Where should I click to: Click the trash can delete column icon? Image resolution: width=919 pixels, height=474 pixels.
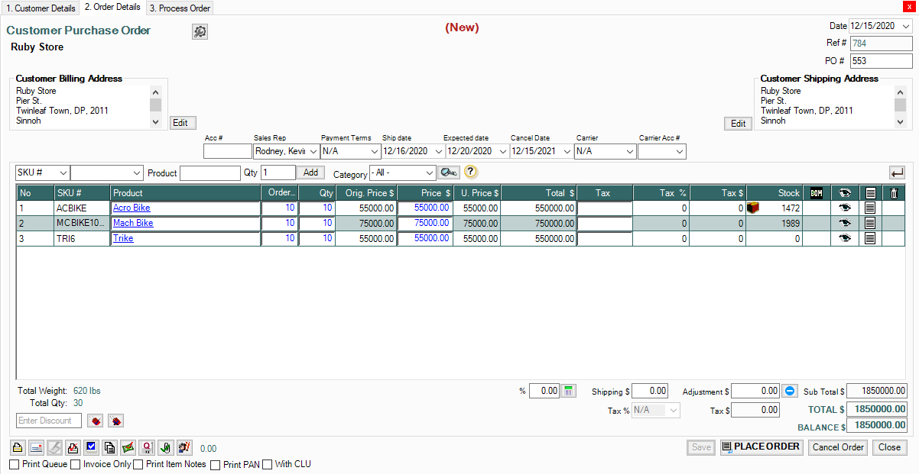(x=893, y=193)
